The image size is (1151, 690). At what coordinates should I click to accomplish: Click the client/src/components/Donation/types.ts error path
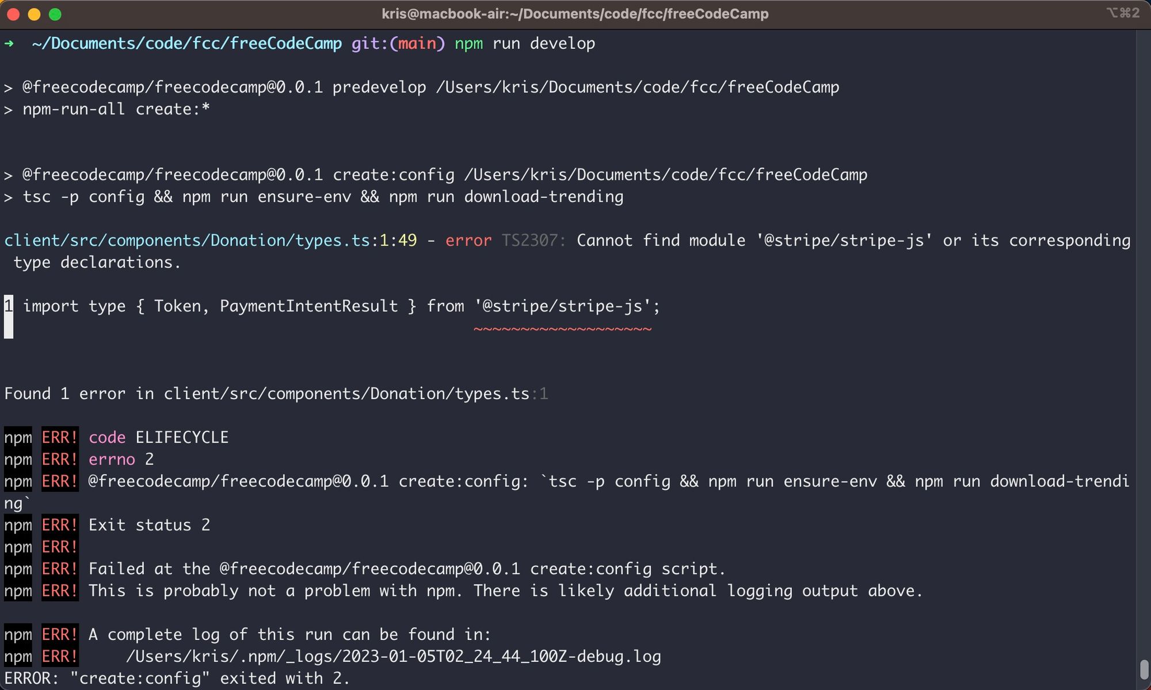pos(187,240)
